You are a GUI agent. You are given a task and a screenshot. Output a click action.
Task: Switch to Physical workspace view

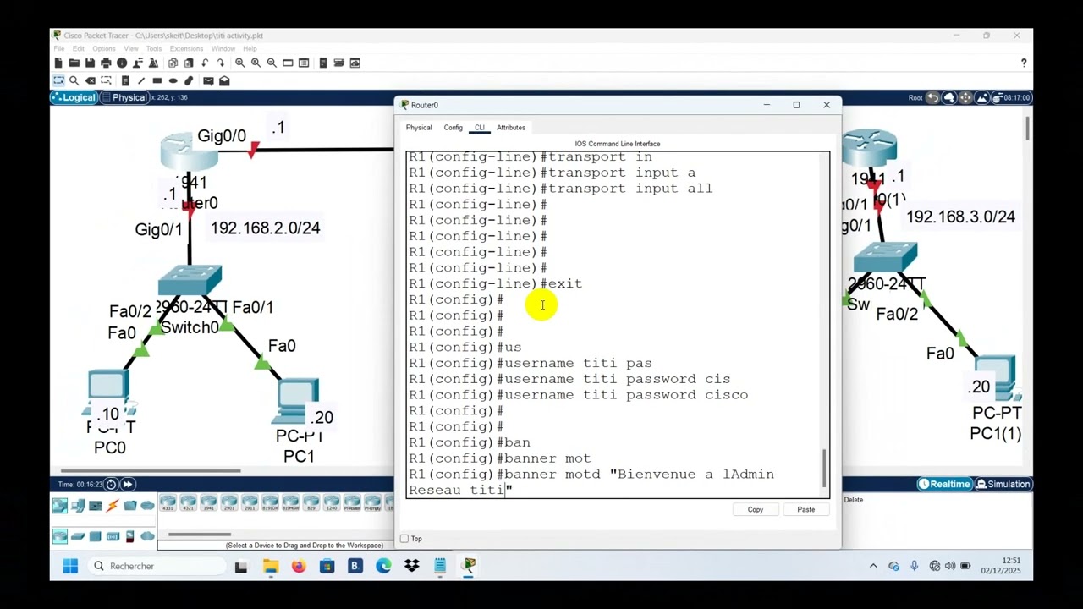click(124, 97)
